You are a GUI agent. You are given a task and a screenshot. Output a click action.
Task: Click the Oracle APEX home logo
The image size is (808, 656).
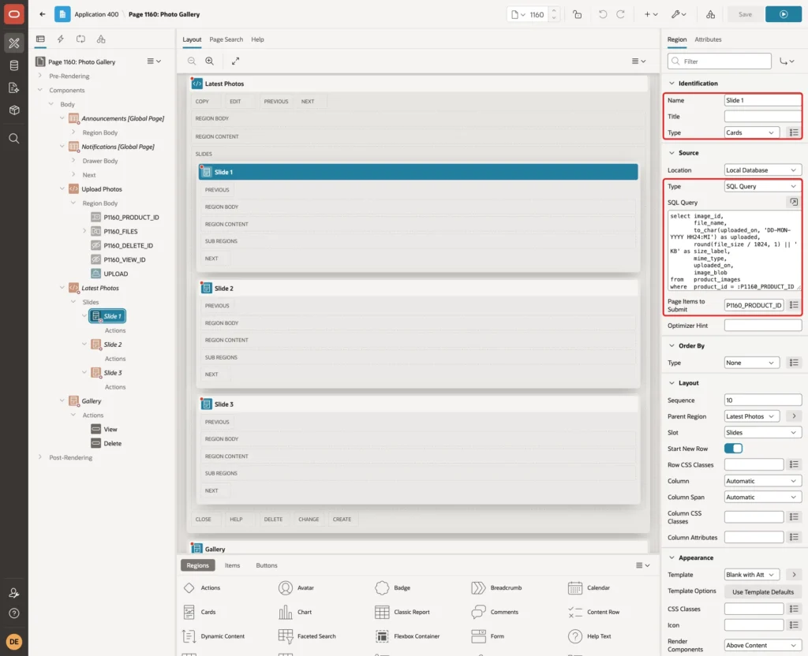(14, 14)
